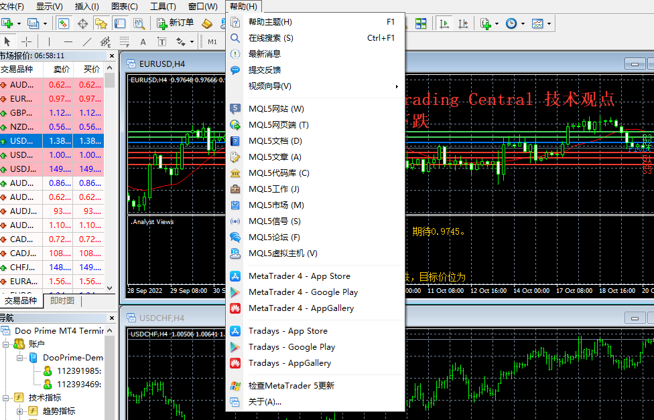The image size is (654, 420).
Task: Open MQL5文档 (D) from Help menu
Action: pyautogui.click(x=275, y=141)
